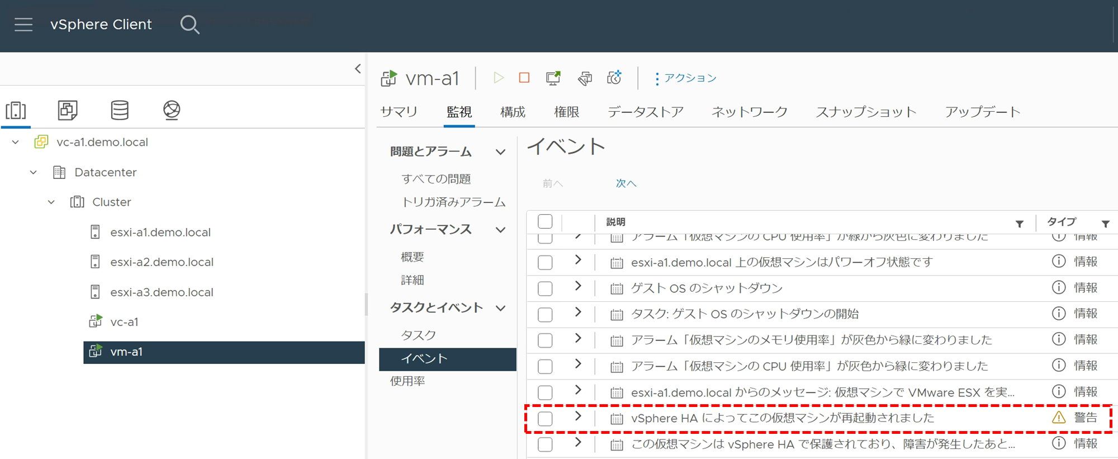Viewport: 1118px width, 459px height.
Task: Click the Datacenter icon in tree
Action: point(59,172)
